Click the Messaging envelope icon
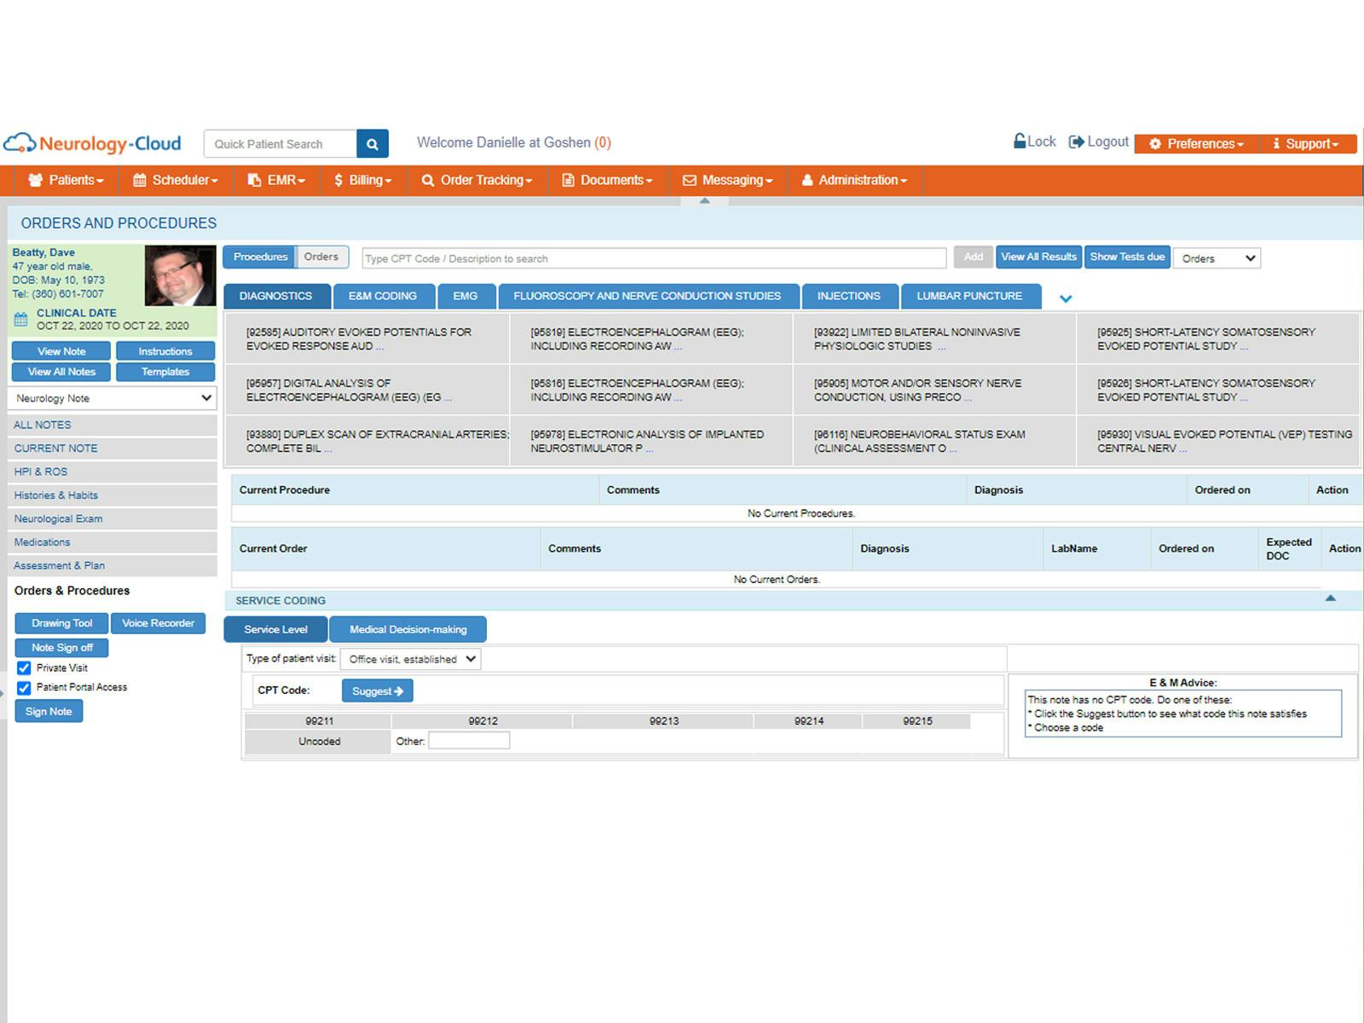1364x1023 pixels. (x=689, y=180)
